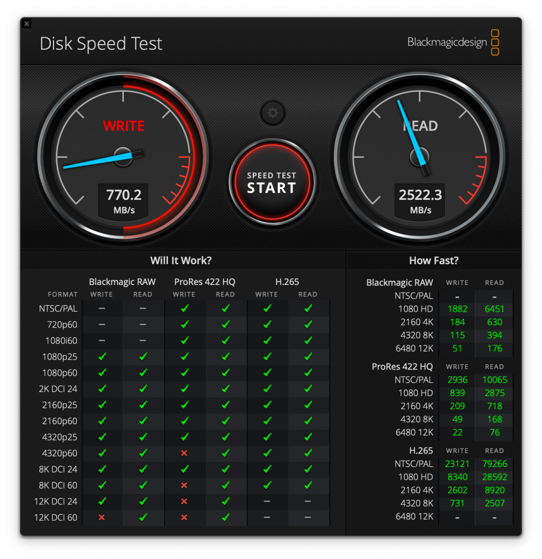
Task: Click 2K DCI 24 Blackmagic RAW read checkmark
Action: 143,388
